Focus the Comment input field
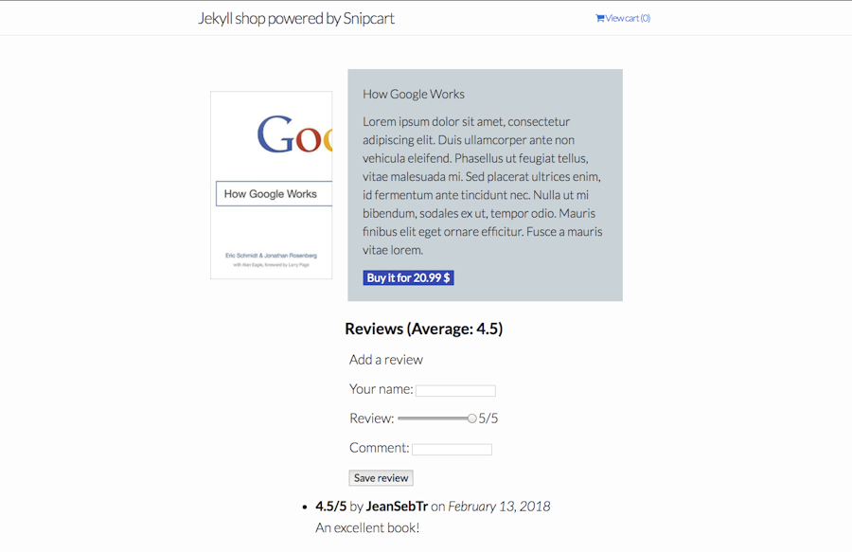The height and width of the screenshot is (552, 852). 452,450
